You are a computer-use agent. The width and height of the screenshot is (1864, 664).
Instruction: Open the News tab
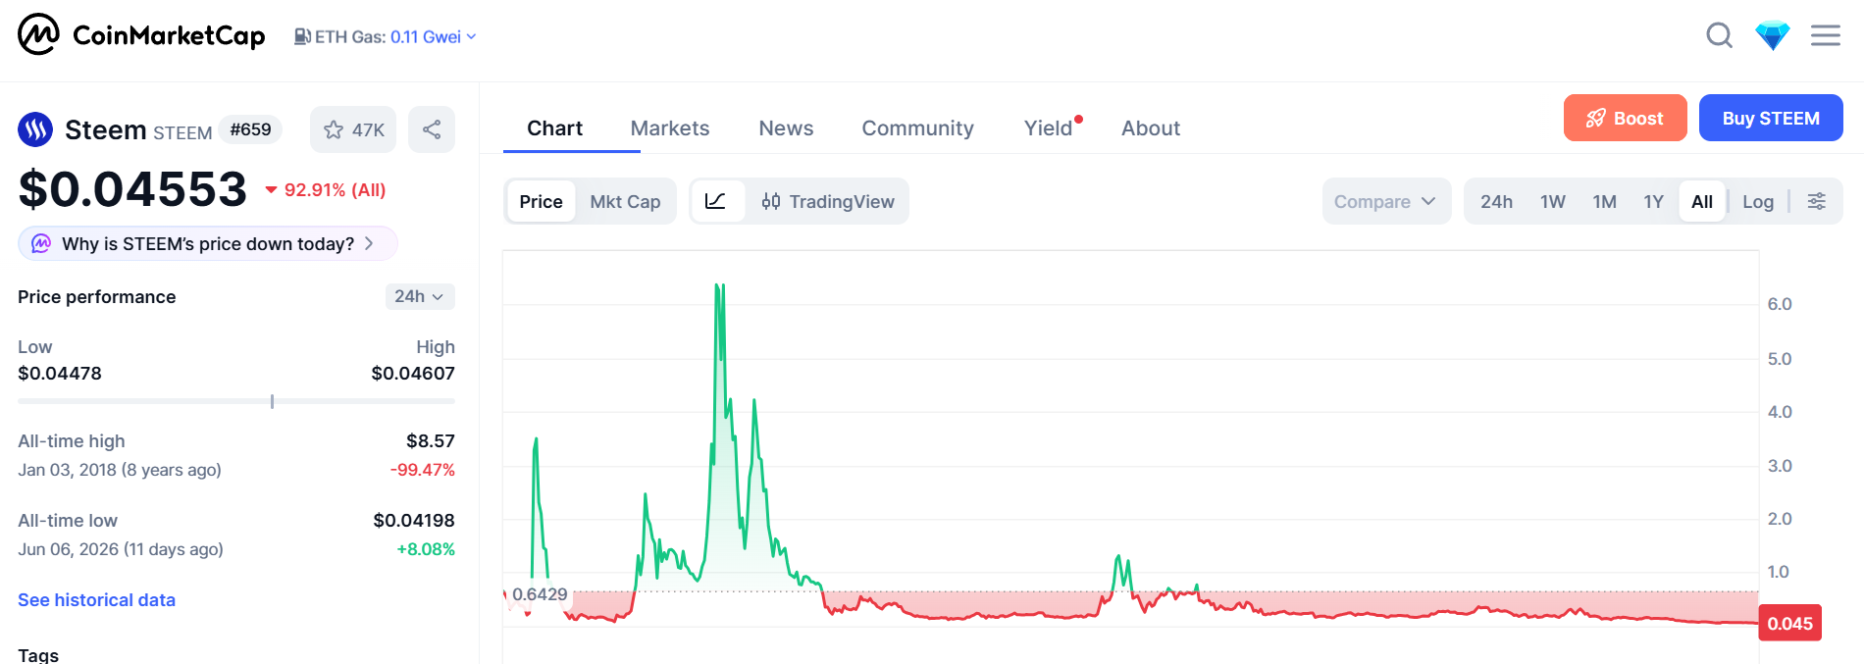(x=786, y=128)
